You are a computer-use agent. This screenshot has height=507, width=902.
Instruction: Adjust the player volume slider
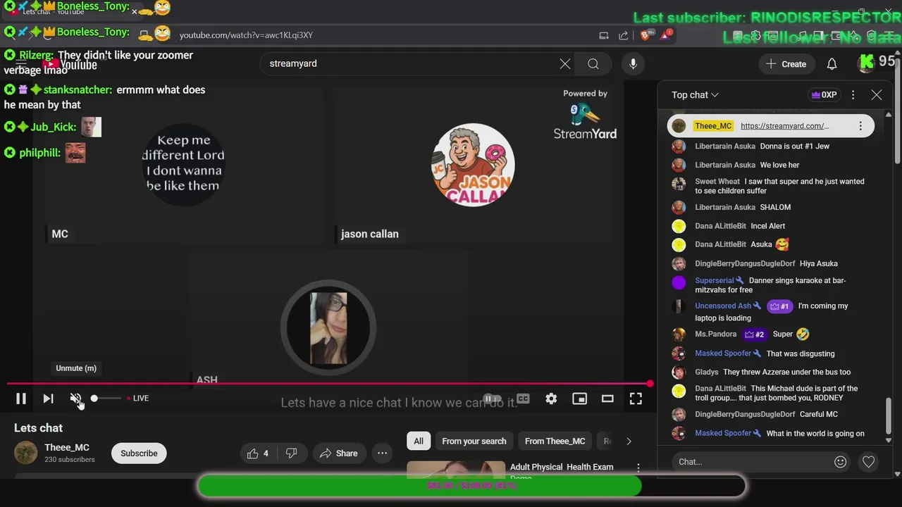106,399
